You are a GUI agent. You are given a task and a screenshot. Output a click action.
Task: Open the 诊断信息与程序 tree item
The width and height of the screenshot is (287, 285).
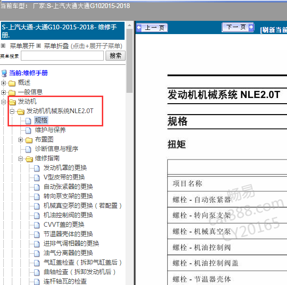tap(56, 149)
